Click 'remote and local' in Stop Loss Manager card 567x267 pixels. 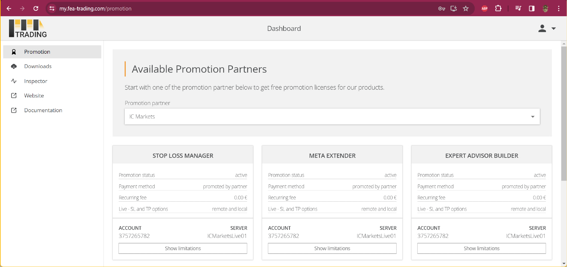[229, 209]
